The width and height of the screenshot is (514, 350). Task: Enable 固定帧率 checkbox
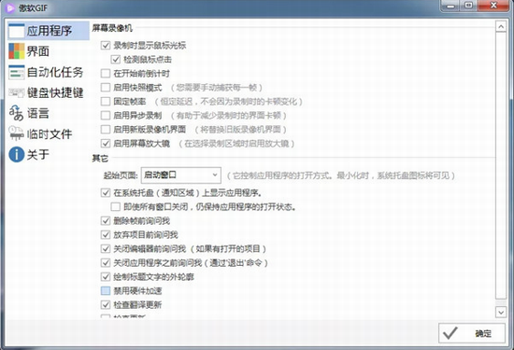(106, 101)
